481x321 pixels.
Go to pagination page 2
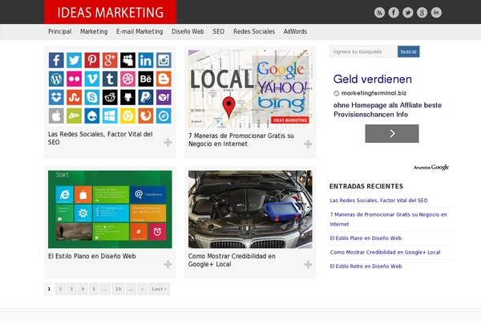60,289
